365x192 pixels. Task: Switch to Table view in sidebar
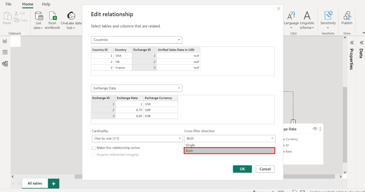(5, 52)
